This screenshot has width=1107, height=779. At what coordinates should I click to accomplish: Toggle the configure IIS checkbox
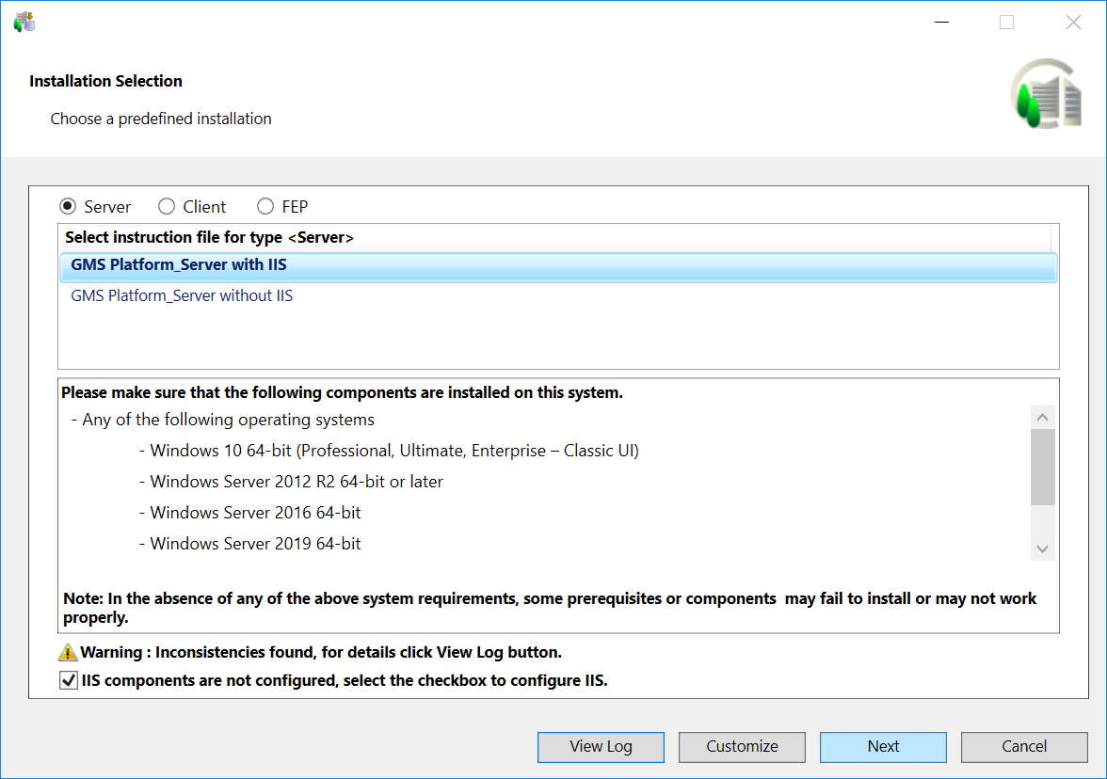(x=69, y=680)
